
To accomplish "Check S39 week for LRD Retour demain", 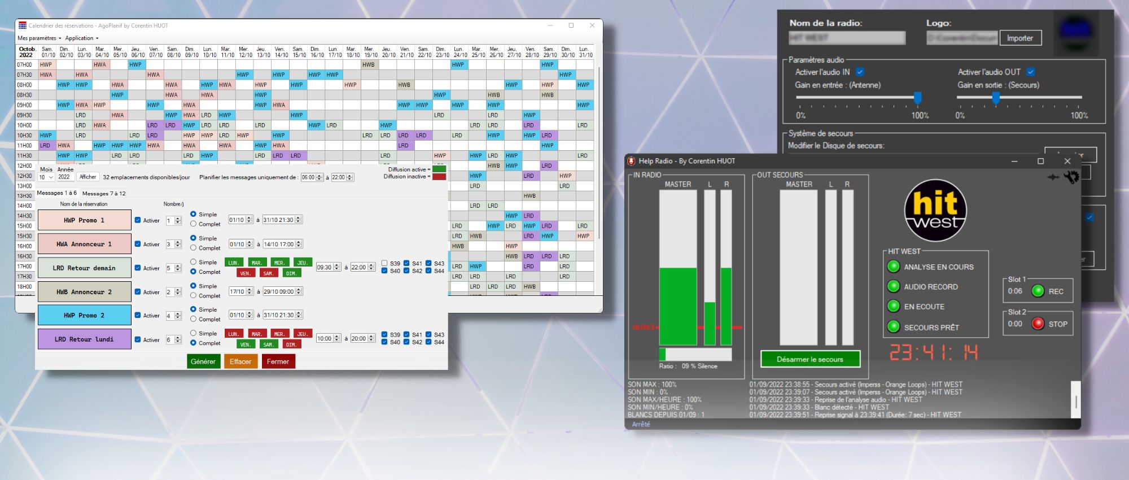I will point(384,263).
